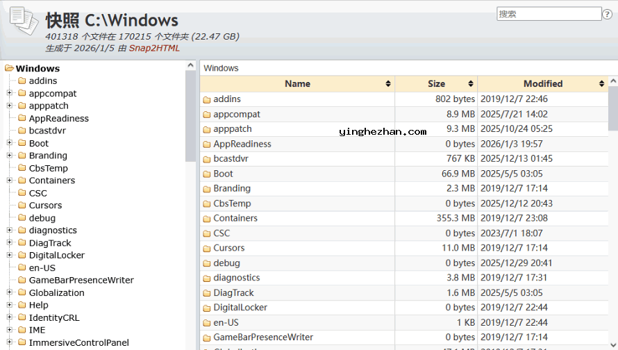Click the folder icon beside Boot in file list
This screenshot has width=618, height=350.
[206, 174]
